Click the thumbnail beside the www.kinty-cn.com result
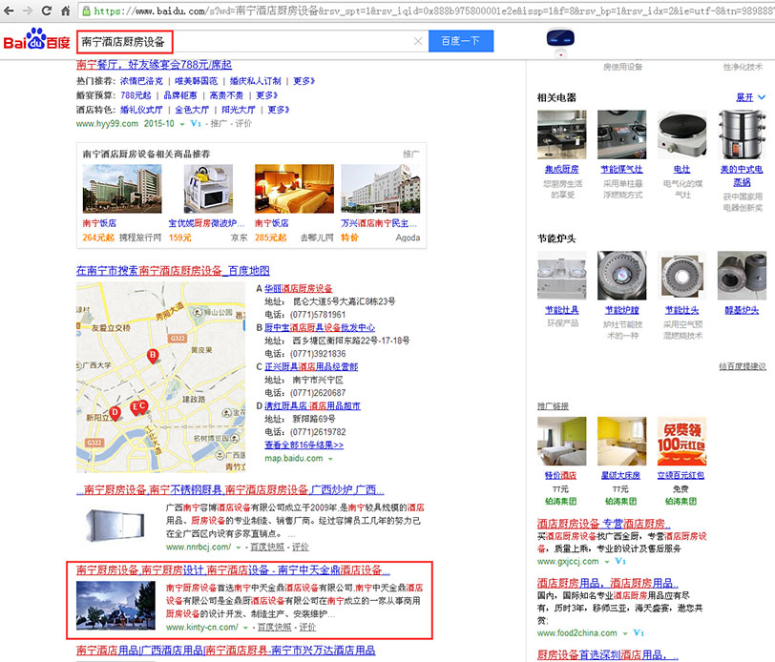Viewport: 775px width, 662px height. click(115, 605)
